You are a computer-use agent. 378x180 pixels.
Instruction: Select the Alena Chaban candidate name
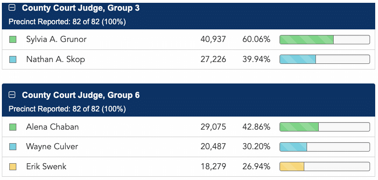click(52, 127)
